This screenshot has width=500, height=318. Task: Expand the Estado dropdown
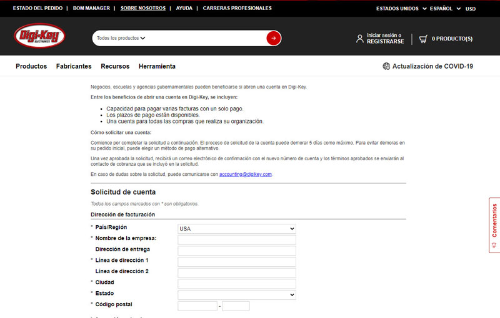pyautogui.click(x=236, y=294)
